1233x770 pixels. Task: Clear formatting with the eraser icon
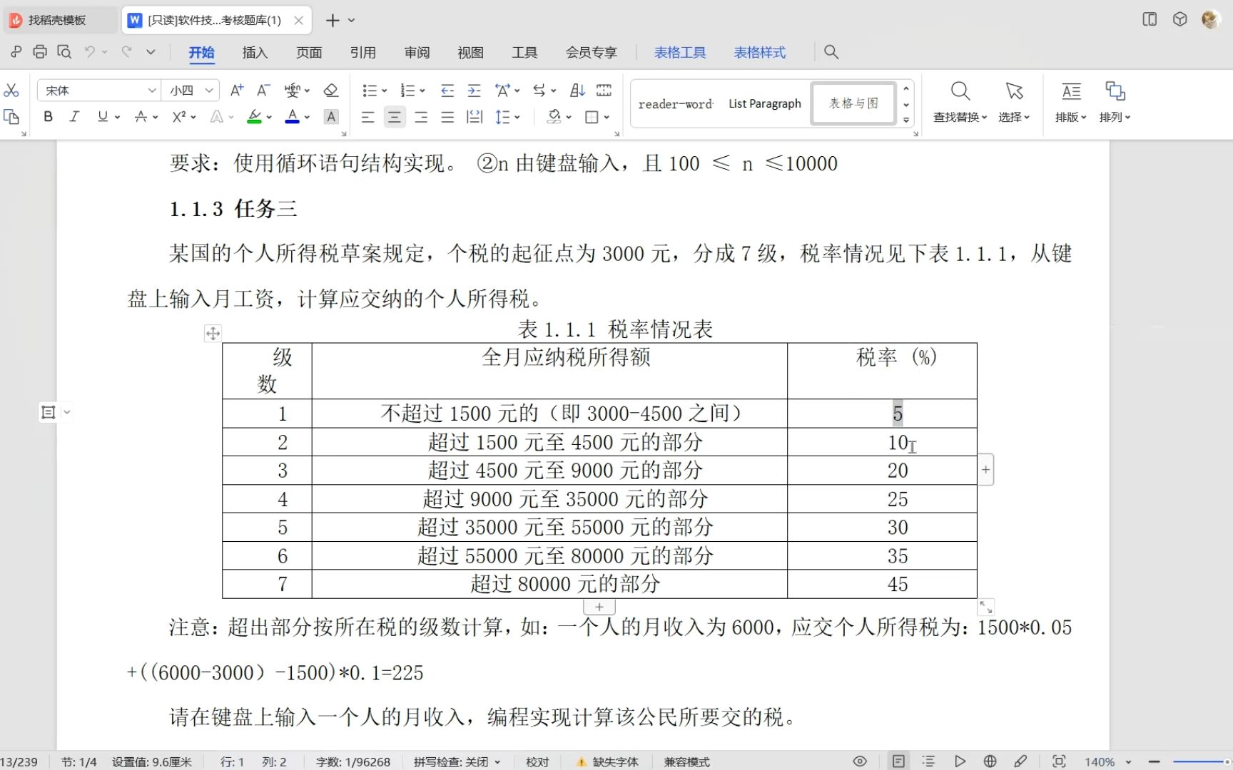330,90
